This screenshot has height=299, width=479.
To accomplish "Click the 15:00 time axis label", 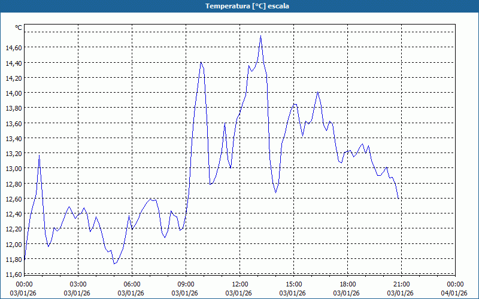I will 293,285.
